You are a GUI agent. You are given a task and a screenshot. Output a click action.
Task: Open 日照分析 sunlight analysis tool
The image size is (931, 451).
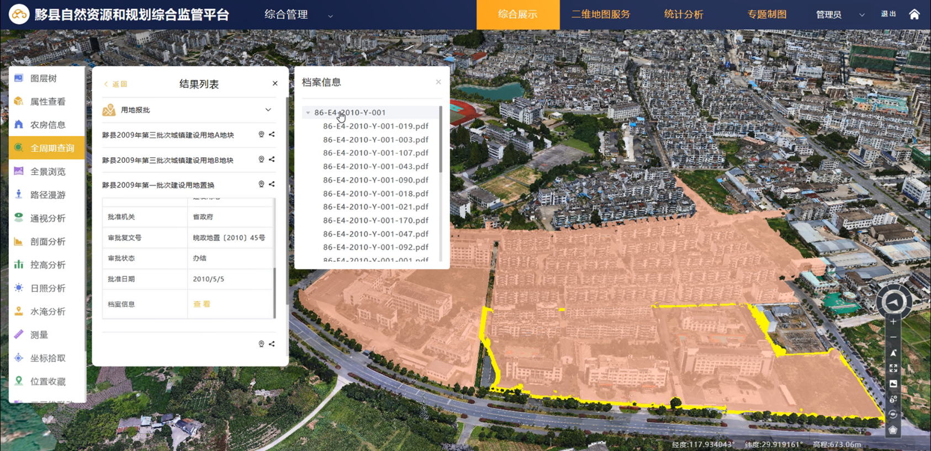click(x=47, y=288)
